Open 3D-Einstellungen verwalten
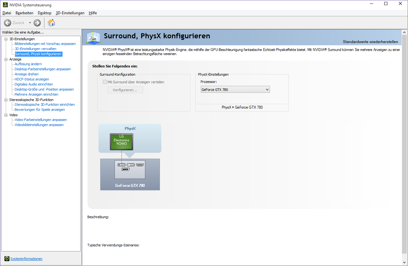This screenshot has height=266, width=408. (x=36, y=49)
